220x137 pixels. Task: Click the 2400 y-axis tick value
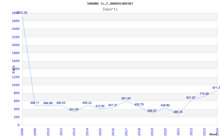pos(16,29)
